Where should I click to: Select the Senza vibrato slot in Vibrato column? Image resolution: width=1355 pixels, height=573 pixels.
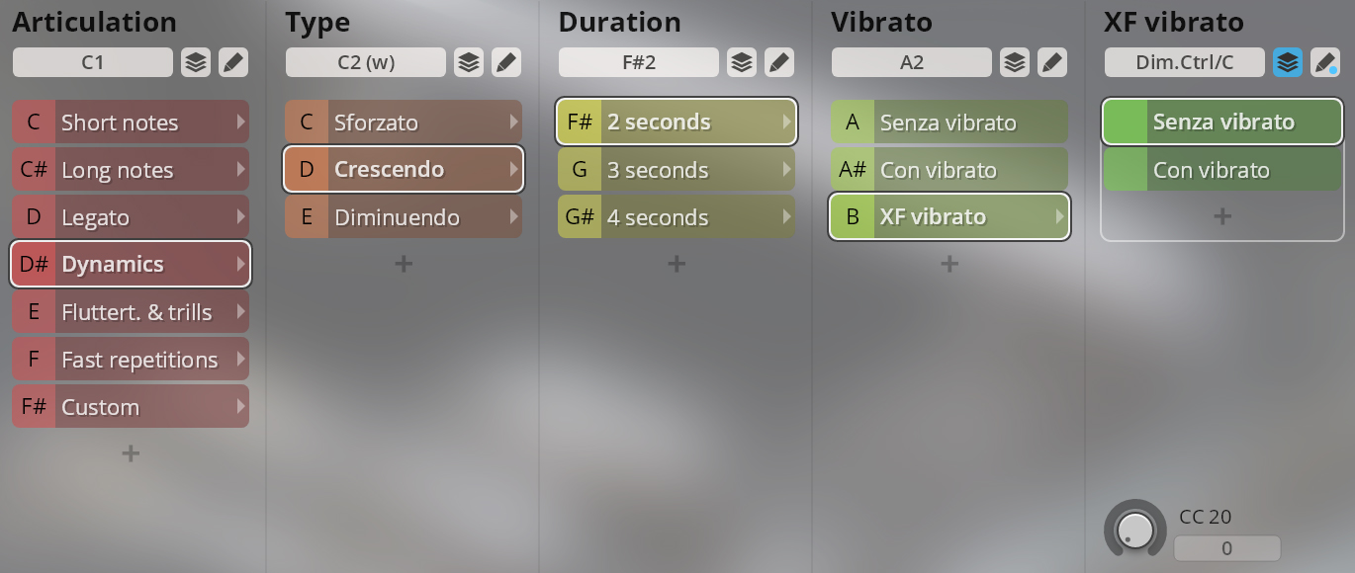click(949, 123)
